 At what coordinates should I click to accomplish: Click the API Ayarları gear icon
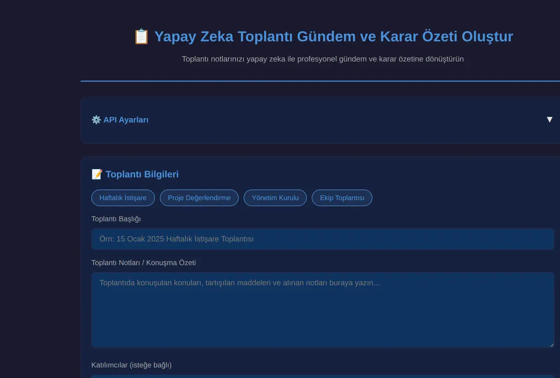(x=96, y=120)
